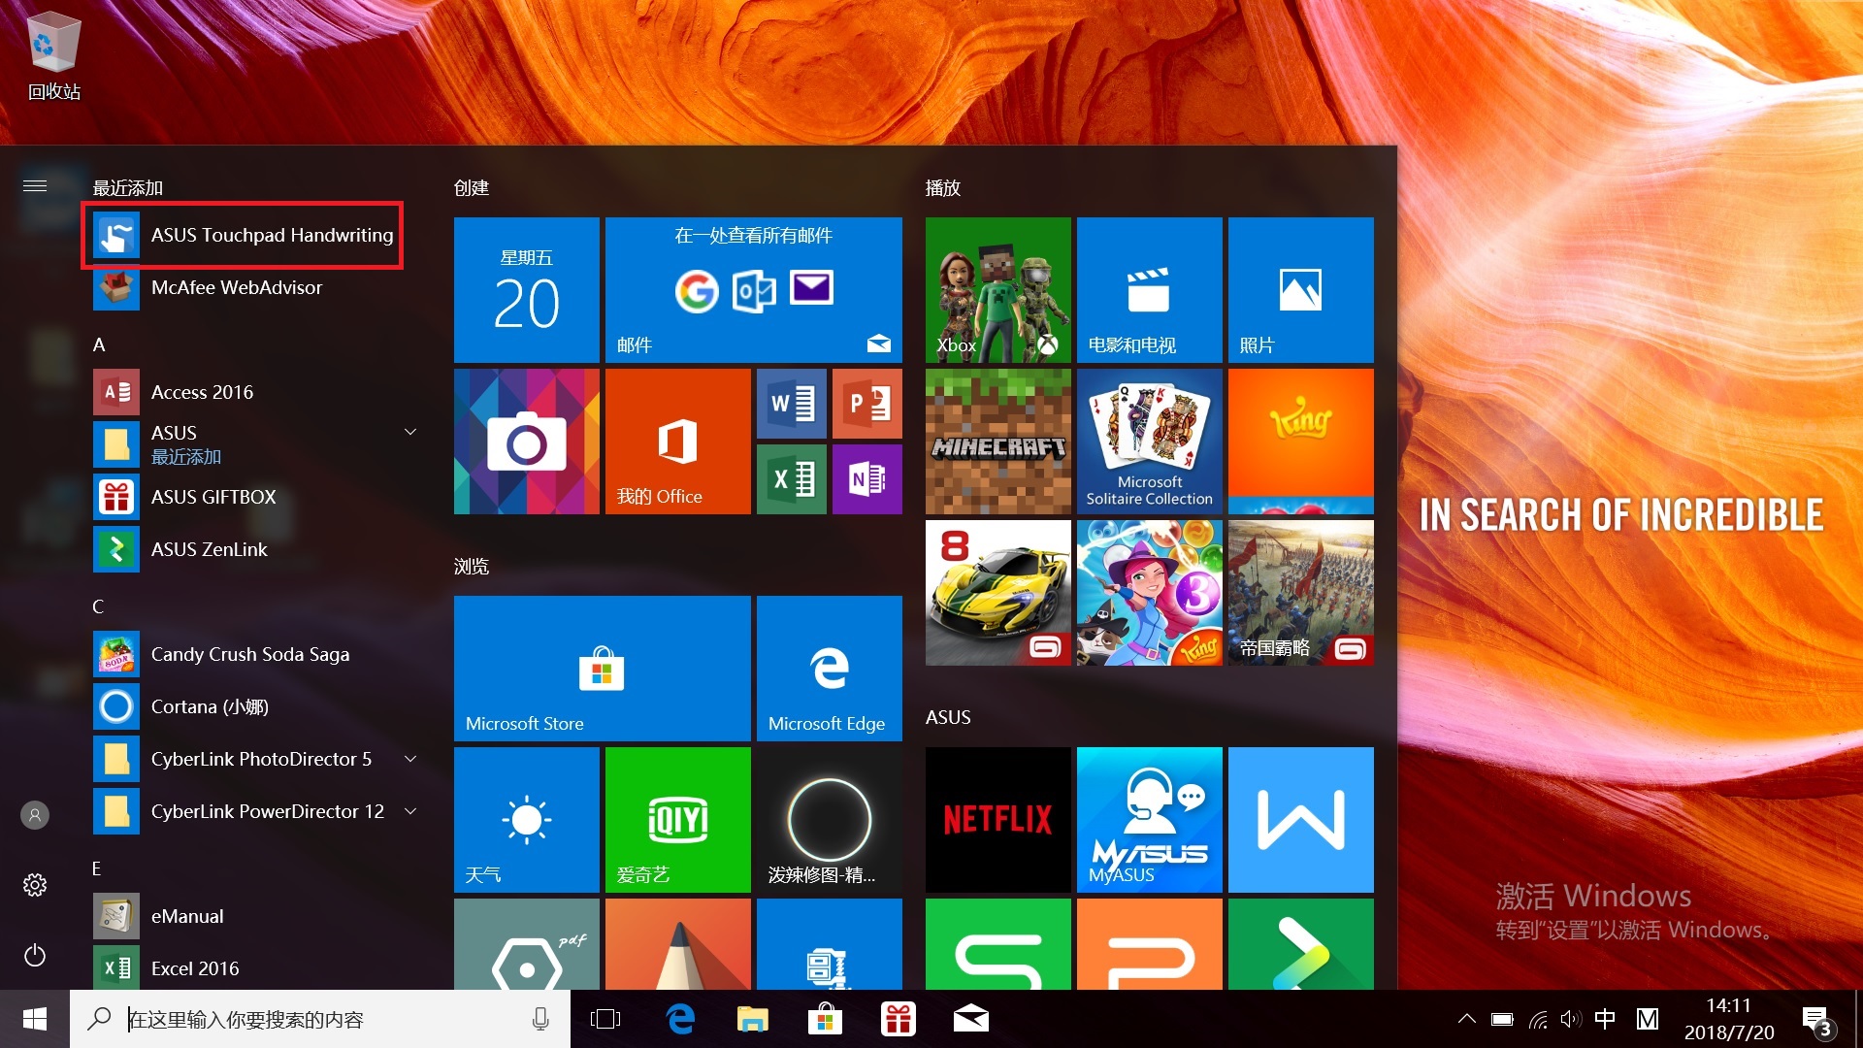This screenshot has width=1863, height=1048.
Task: Open the Netflix tile
Action: [x=998, y=820]
